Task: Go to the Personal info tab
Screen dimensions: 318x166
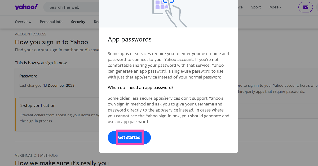Action: coord(51,22)
